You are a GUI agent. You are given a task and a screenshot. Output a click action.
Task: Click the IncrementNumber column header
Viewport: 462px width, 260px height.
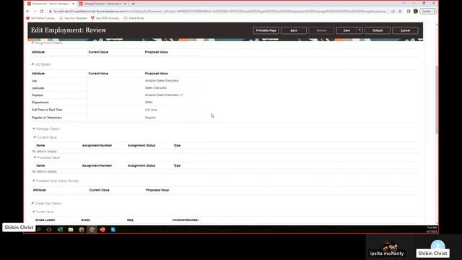click(186, 220)
